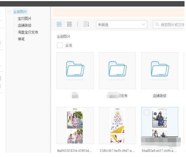Screen dimensions: 186x157
Task: Switch to list view icon
Action: pos(69,24)
